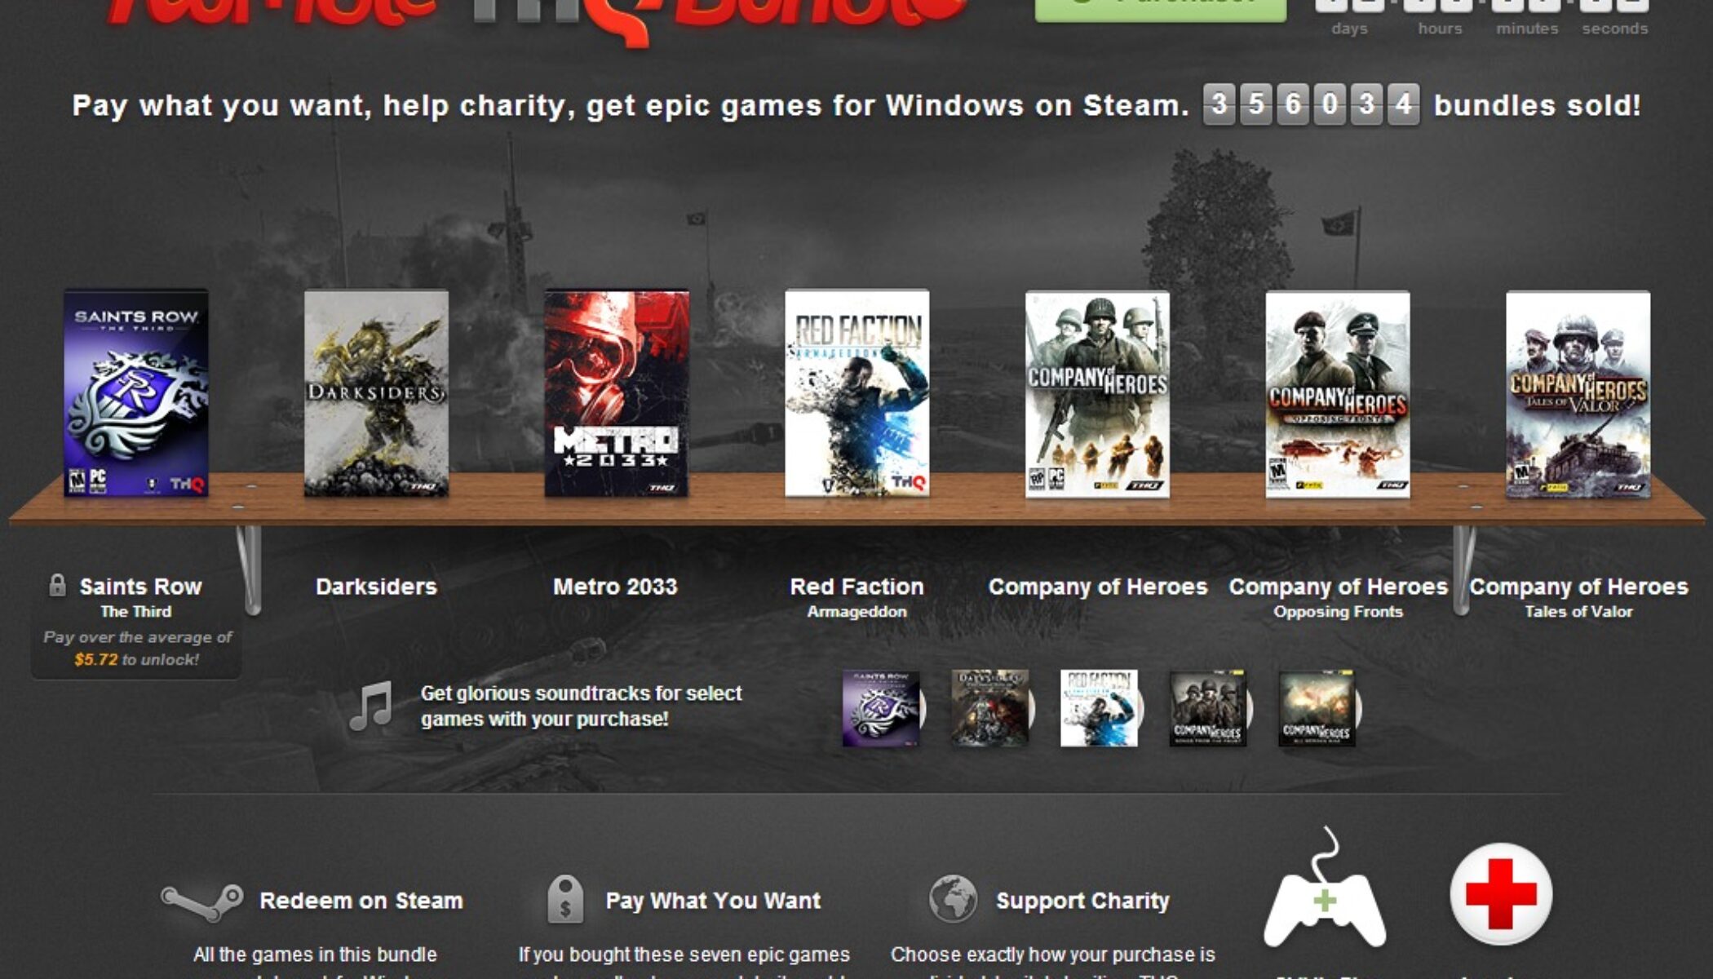Click the Red Cross charity logo
This screenshot has width=1713, height=979.
(x=1501, y=894)
